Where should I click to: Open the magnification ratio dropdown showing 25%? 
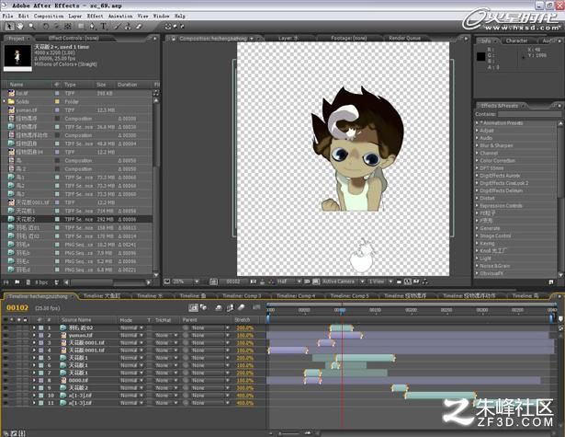(186, 282)
